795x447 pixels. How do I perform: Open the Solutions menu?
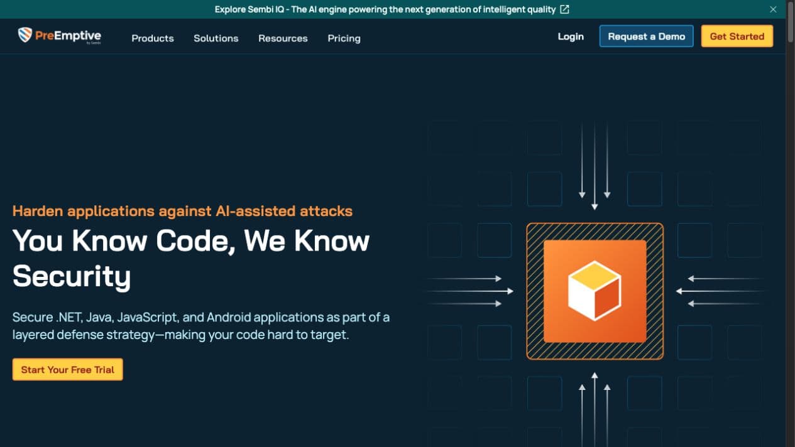click(x=216, y=38)
